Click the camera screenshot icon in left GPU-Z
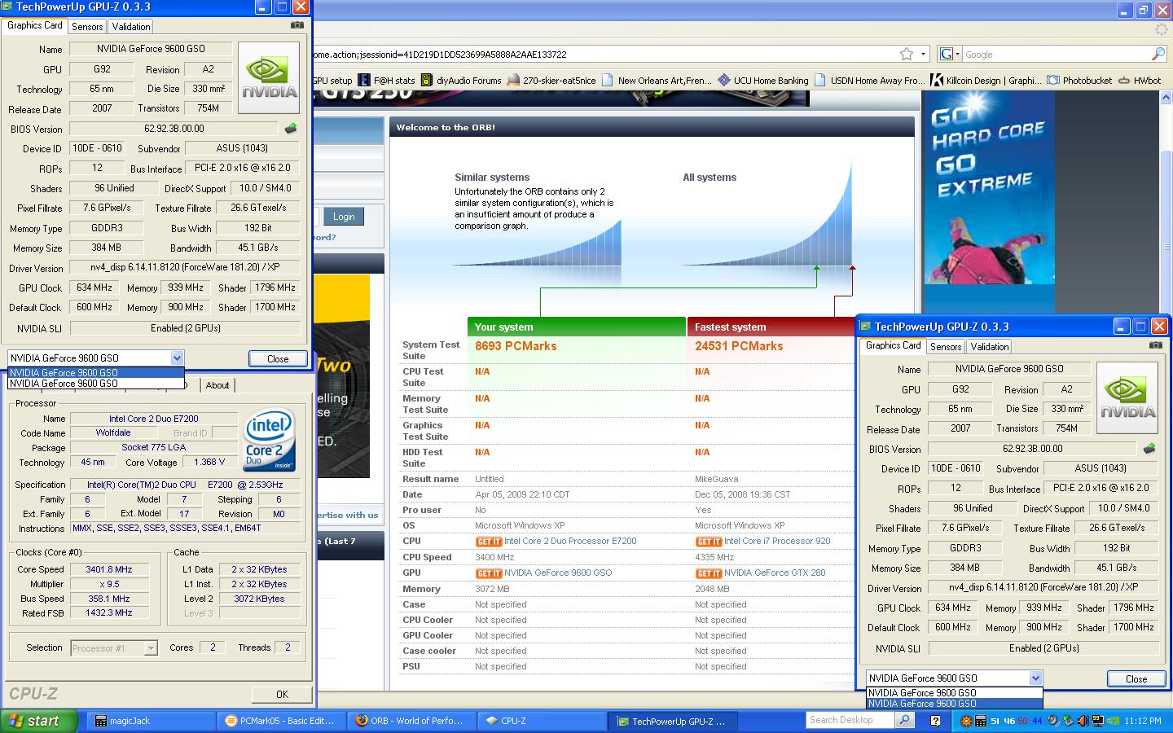 coord(297,25)
